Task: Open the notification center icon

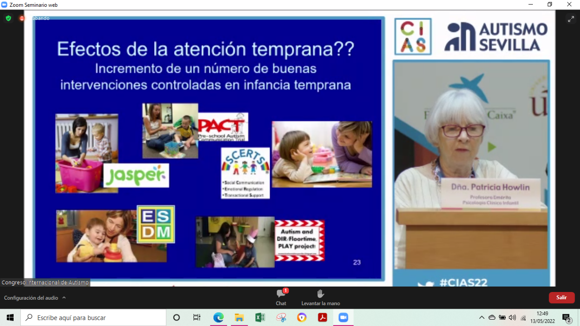Action: pos(566,318)
